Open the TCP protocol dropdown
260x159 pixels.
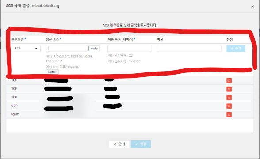coord(26,49)
